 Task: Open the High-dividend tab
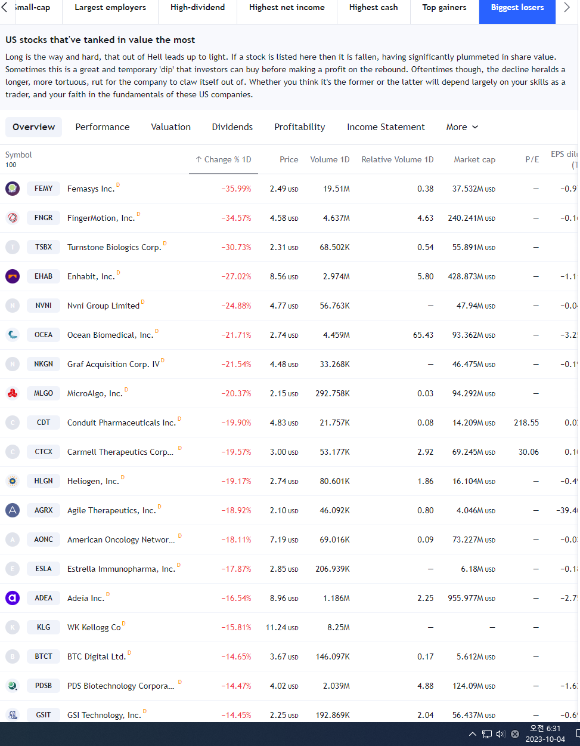pyautogui.click(x=198, y=8)
